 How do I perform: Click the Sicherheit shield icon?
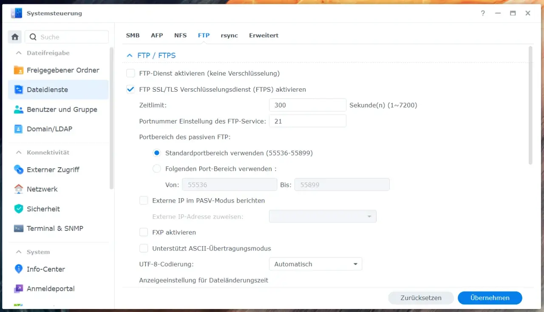pyautogui.click(x=18, y=209)
